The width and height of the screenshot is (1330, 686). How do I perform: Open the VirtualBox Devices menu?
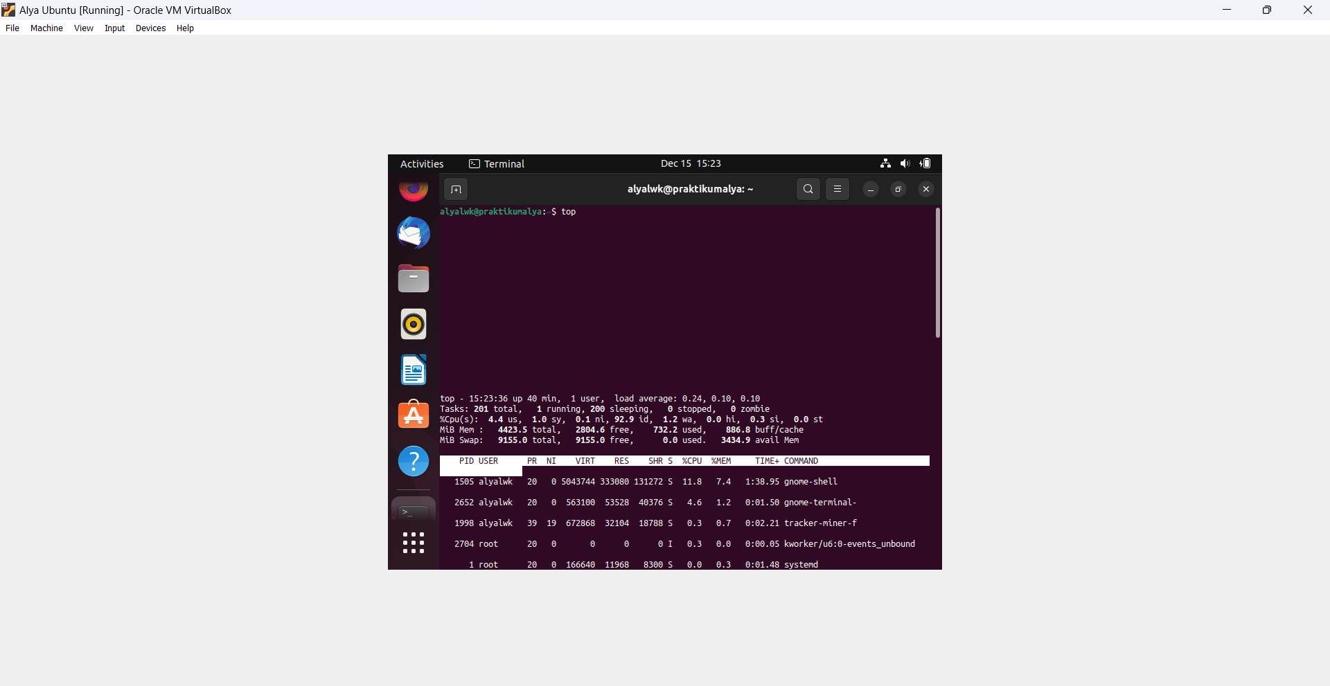151,28
